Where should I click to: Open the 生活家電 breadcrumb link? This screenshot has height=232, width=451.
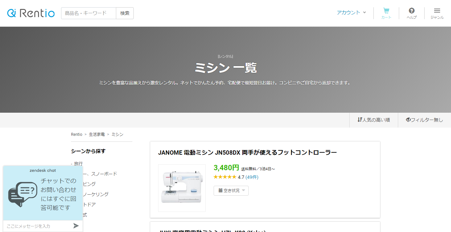coord(97,135)
